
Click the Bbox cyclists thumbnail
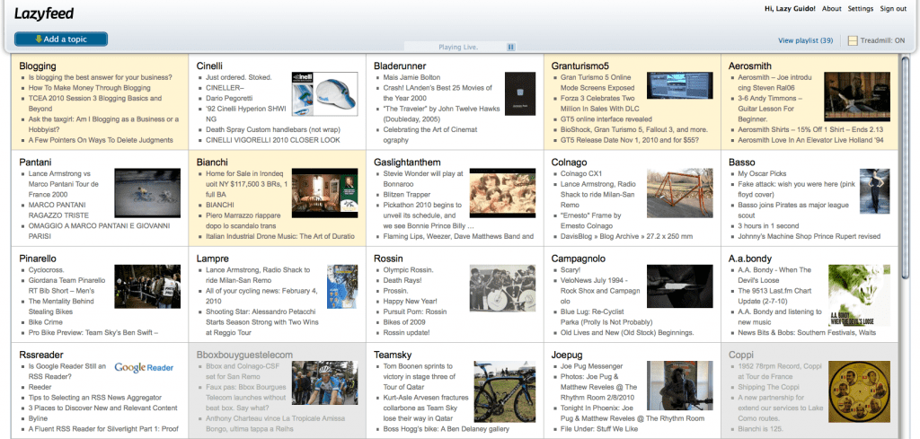(324, 382)
